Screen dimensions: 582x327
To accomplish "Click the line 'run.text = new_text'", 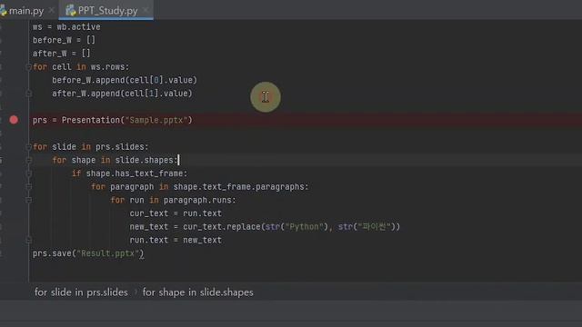I will [176, 240].
